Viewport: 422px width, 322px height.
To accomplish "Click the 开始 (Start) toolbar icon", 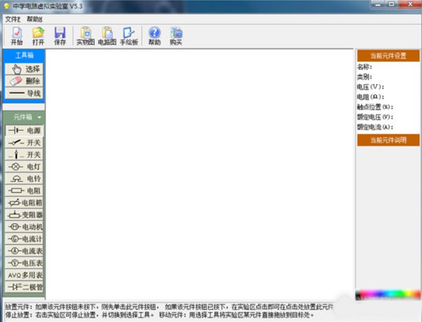I will 16,35.
